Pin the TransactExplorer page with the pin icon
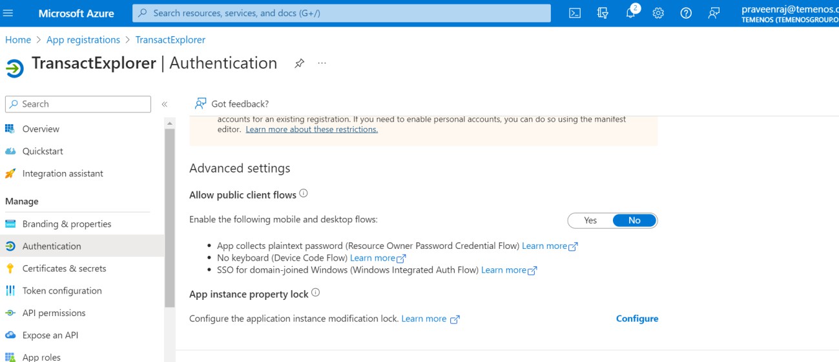839x362 pixels. pyautogui.click(x=299, y=63)
